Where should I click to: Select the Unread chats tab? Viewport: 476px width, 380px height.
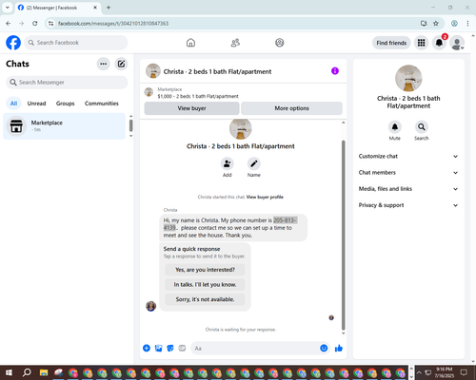click(36, 104)
